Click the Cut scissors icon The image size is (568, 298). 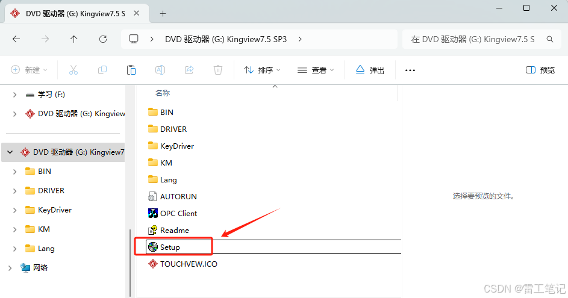[x=73, y=70]
